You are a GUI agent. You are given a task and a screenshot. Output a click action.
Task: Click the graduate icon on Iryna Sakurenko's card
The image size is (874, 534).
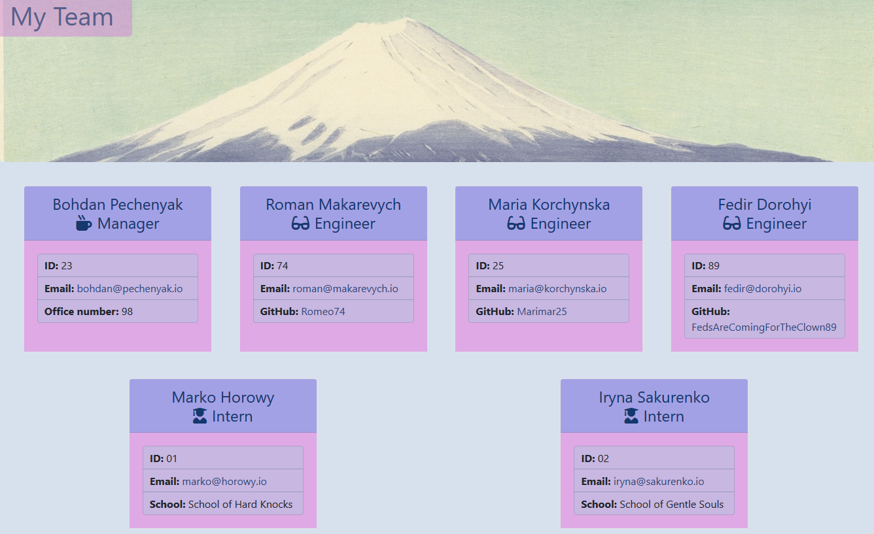[x=631, y=416]
